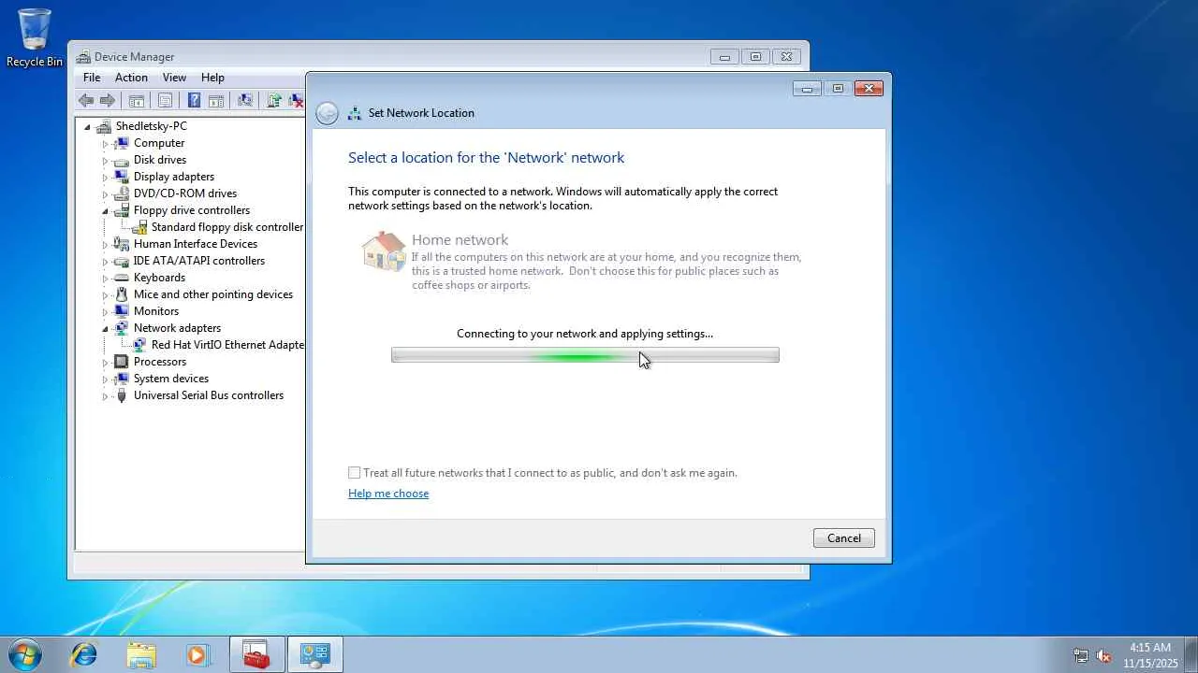1198x673 pixels.
Task: Click Cancel in Set Network Location dialog
Action: pyautogui.click(x=844, y=537)
